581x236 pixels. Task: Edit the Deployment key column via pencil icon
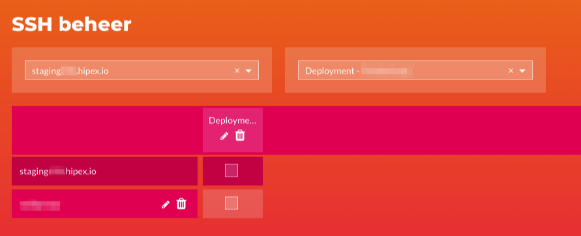(224, 136)
